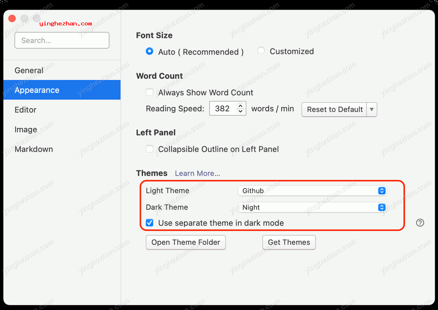Select Auto (Recommended) font size
The image size is (438, 310).
point(149,51)
